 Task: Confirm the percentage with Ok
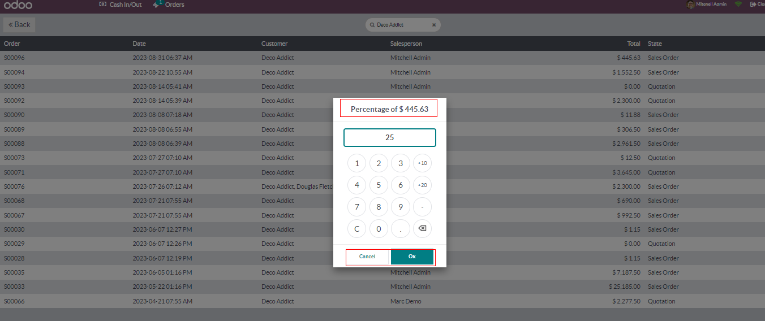click(x=412, y=257)
